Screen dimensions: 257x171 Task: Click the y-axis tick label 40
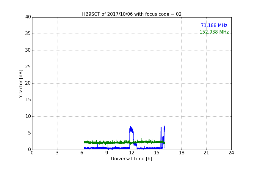tap(28, 17)
